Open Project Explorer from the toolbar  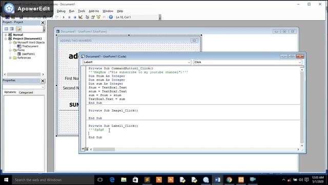87,17
